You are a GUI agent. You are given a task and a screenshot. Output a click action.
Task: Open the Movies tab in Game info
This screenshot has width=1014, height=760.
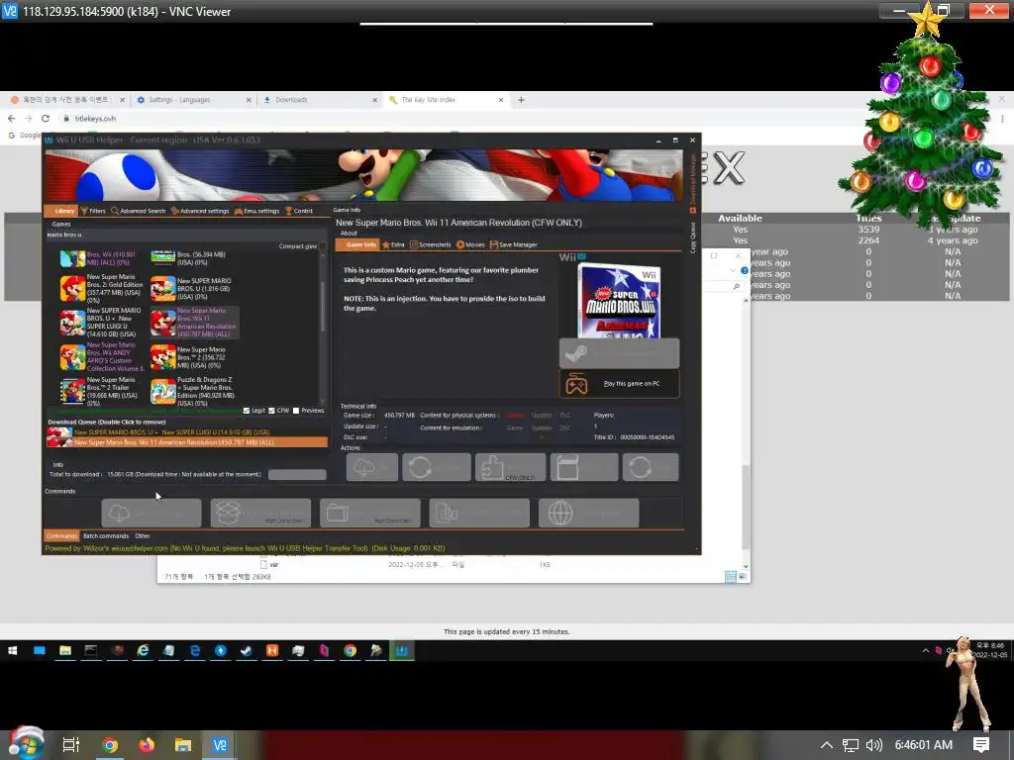(x=470, y=245)
